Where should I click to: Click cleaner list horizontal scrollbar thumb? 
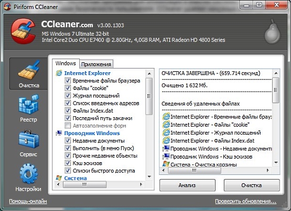coord(84,184)
